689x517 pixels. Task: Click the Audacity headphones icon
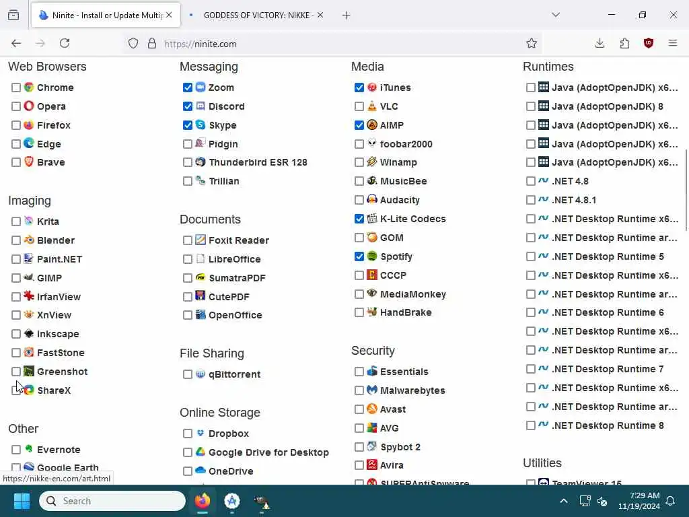click(371, 199)
